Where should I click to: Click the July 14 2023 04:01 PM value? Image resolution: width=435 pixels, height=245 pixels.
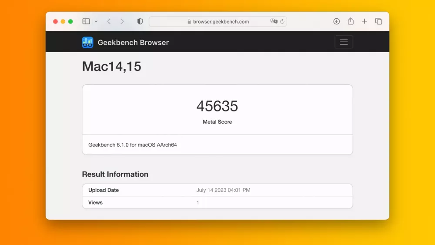[223, 190]
